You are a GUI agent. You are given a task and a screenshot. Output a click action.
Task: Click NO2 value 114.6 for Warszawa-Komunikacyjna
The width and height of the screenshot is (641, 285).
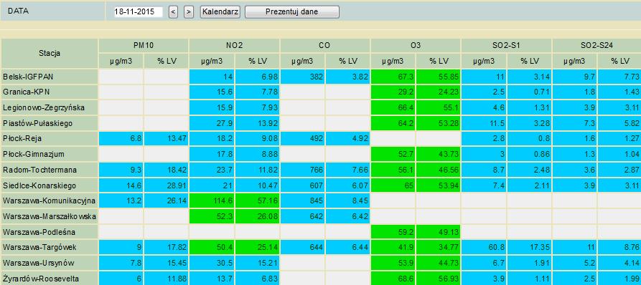pyautogui.click(x=212, y=201)
